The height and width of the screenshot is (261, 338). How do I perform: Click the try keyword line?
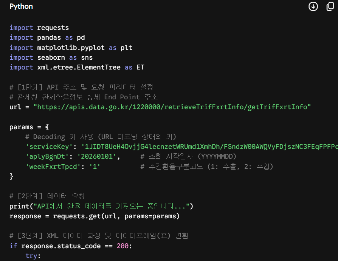(33, 256)
